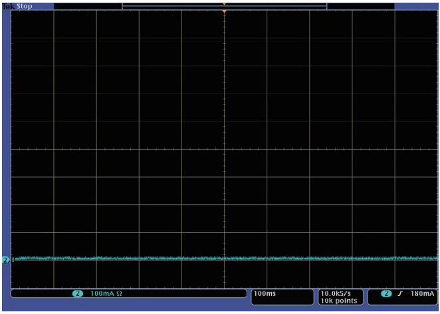
Task: Select the channel 2 ground reference marker
Action: point(5,260)
